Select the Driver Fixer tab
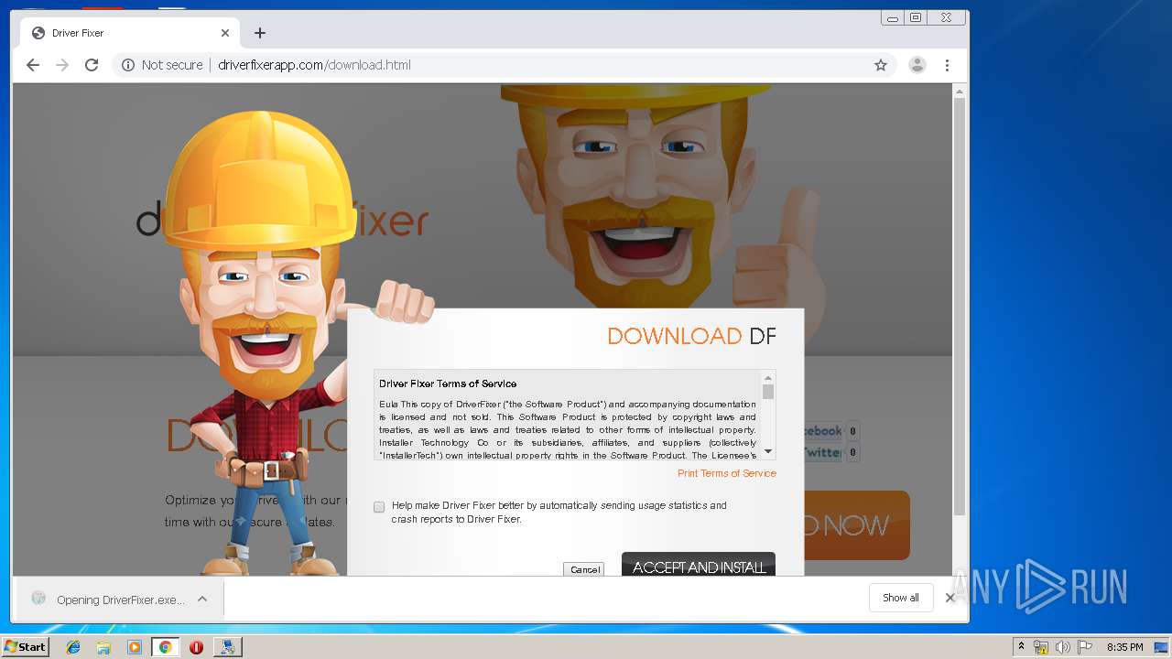 coord(131,33)
